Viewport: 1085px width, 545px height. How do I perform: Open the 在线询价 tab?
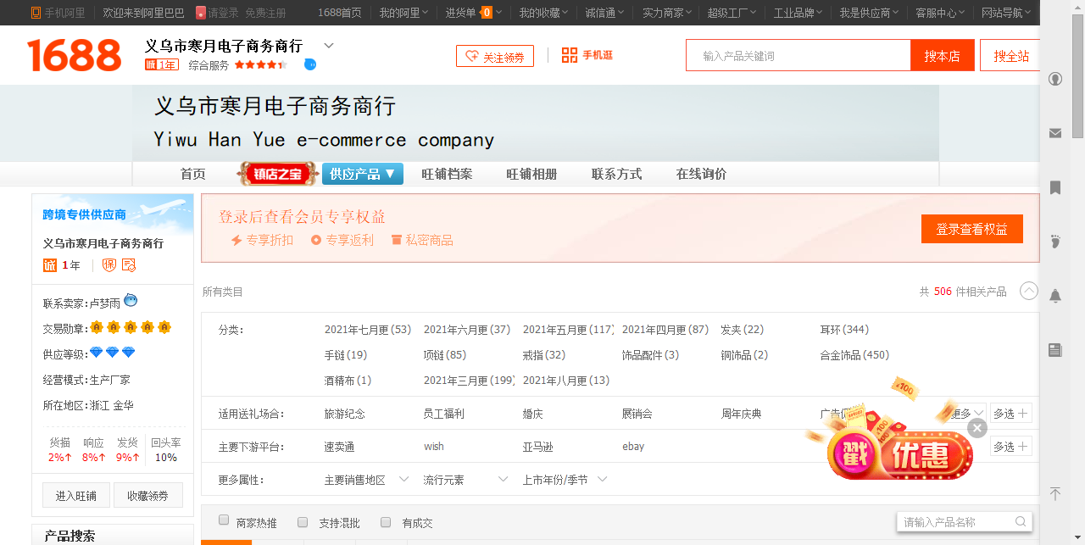point(701,174)
